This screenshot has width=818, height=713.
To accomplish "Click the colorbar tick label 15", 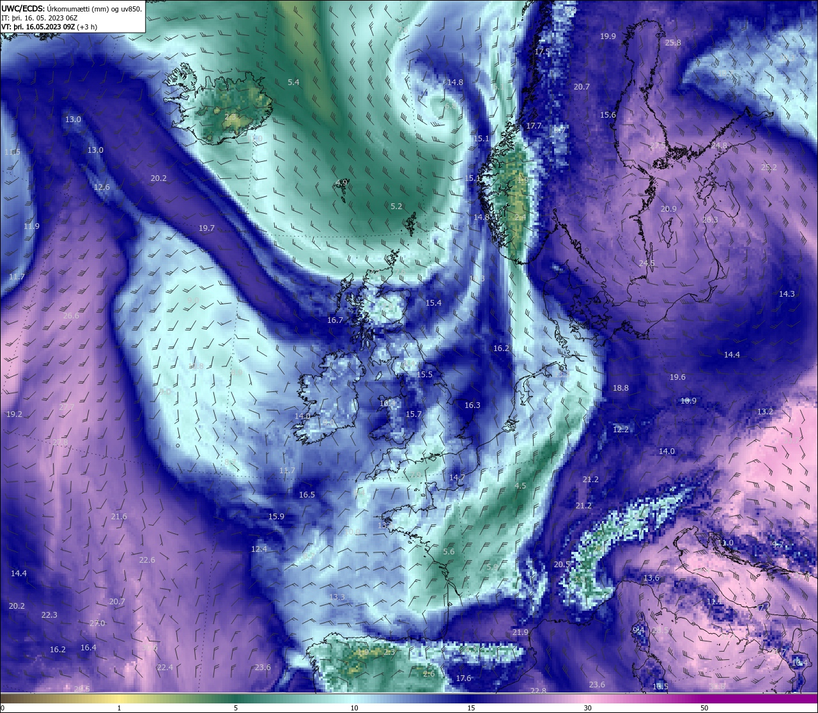I will (471, 708).
